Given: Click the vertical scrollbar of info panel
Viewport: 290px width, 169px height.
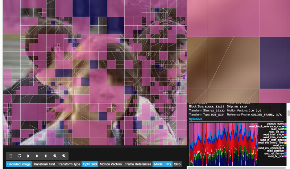Looking at the screenshot, I should tap(288, 113).
